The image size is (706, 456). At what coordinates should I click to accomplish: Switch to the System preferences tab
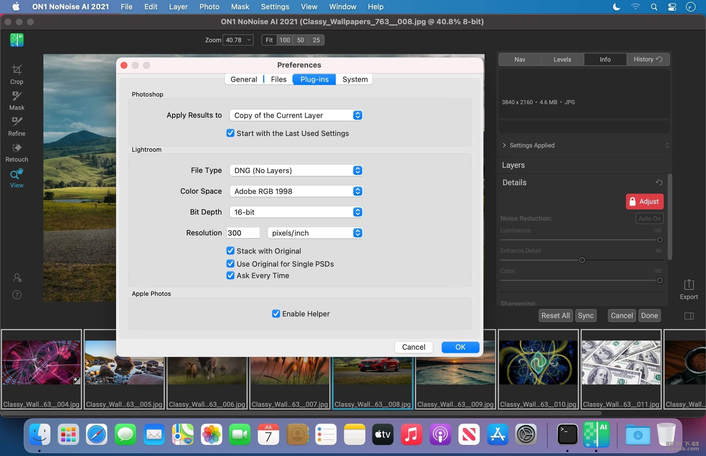tap(355, 79)
